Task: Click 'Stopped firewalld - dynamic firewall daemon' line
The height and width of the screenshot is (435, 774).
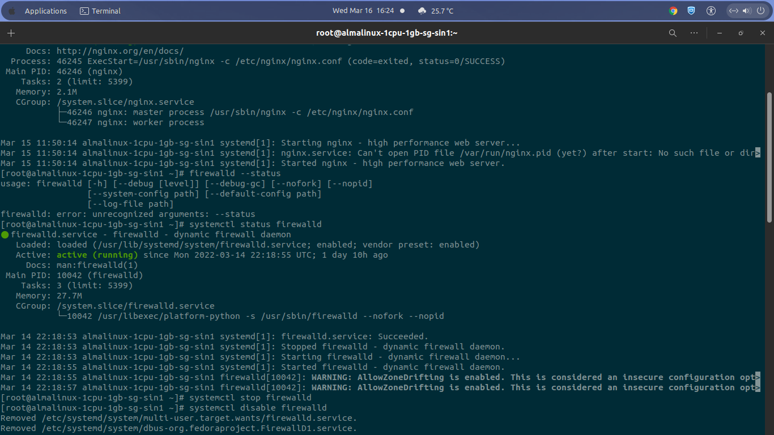Action: pyautogui.click(x=253, y=347)
